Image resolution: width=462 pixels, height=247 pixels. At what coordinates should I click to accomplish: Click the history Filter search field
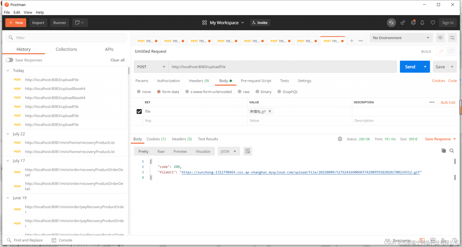[66, 38]
